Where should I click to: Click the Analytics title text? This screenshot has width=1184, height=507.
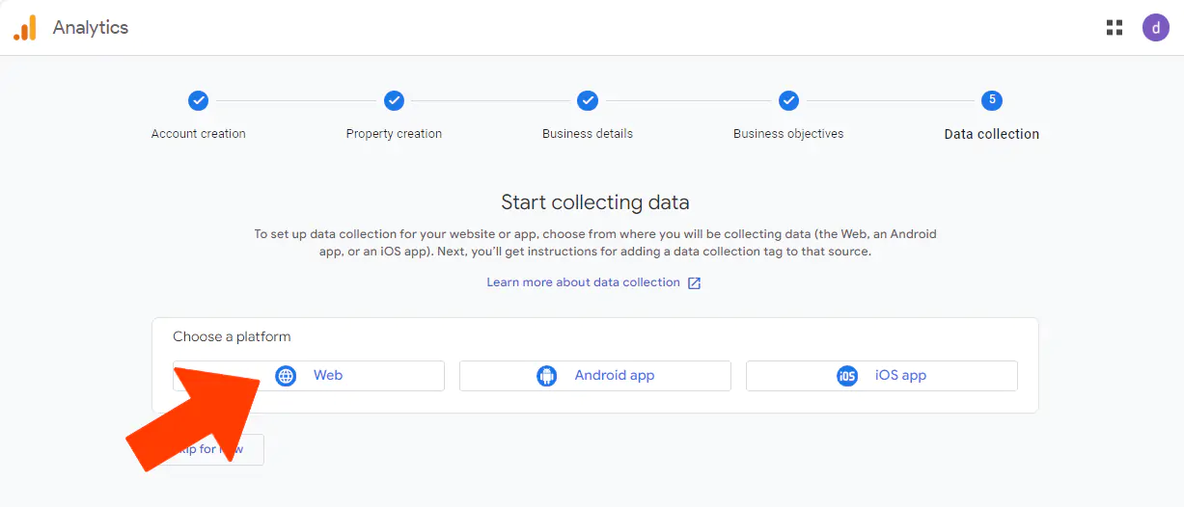click(91, 28)
